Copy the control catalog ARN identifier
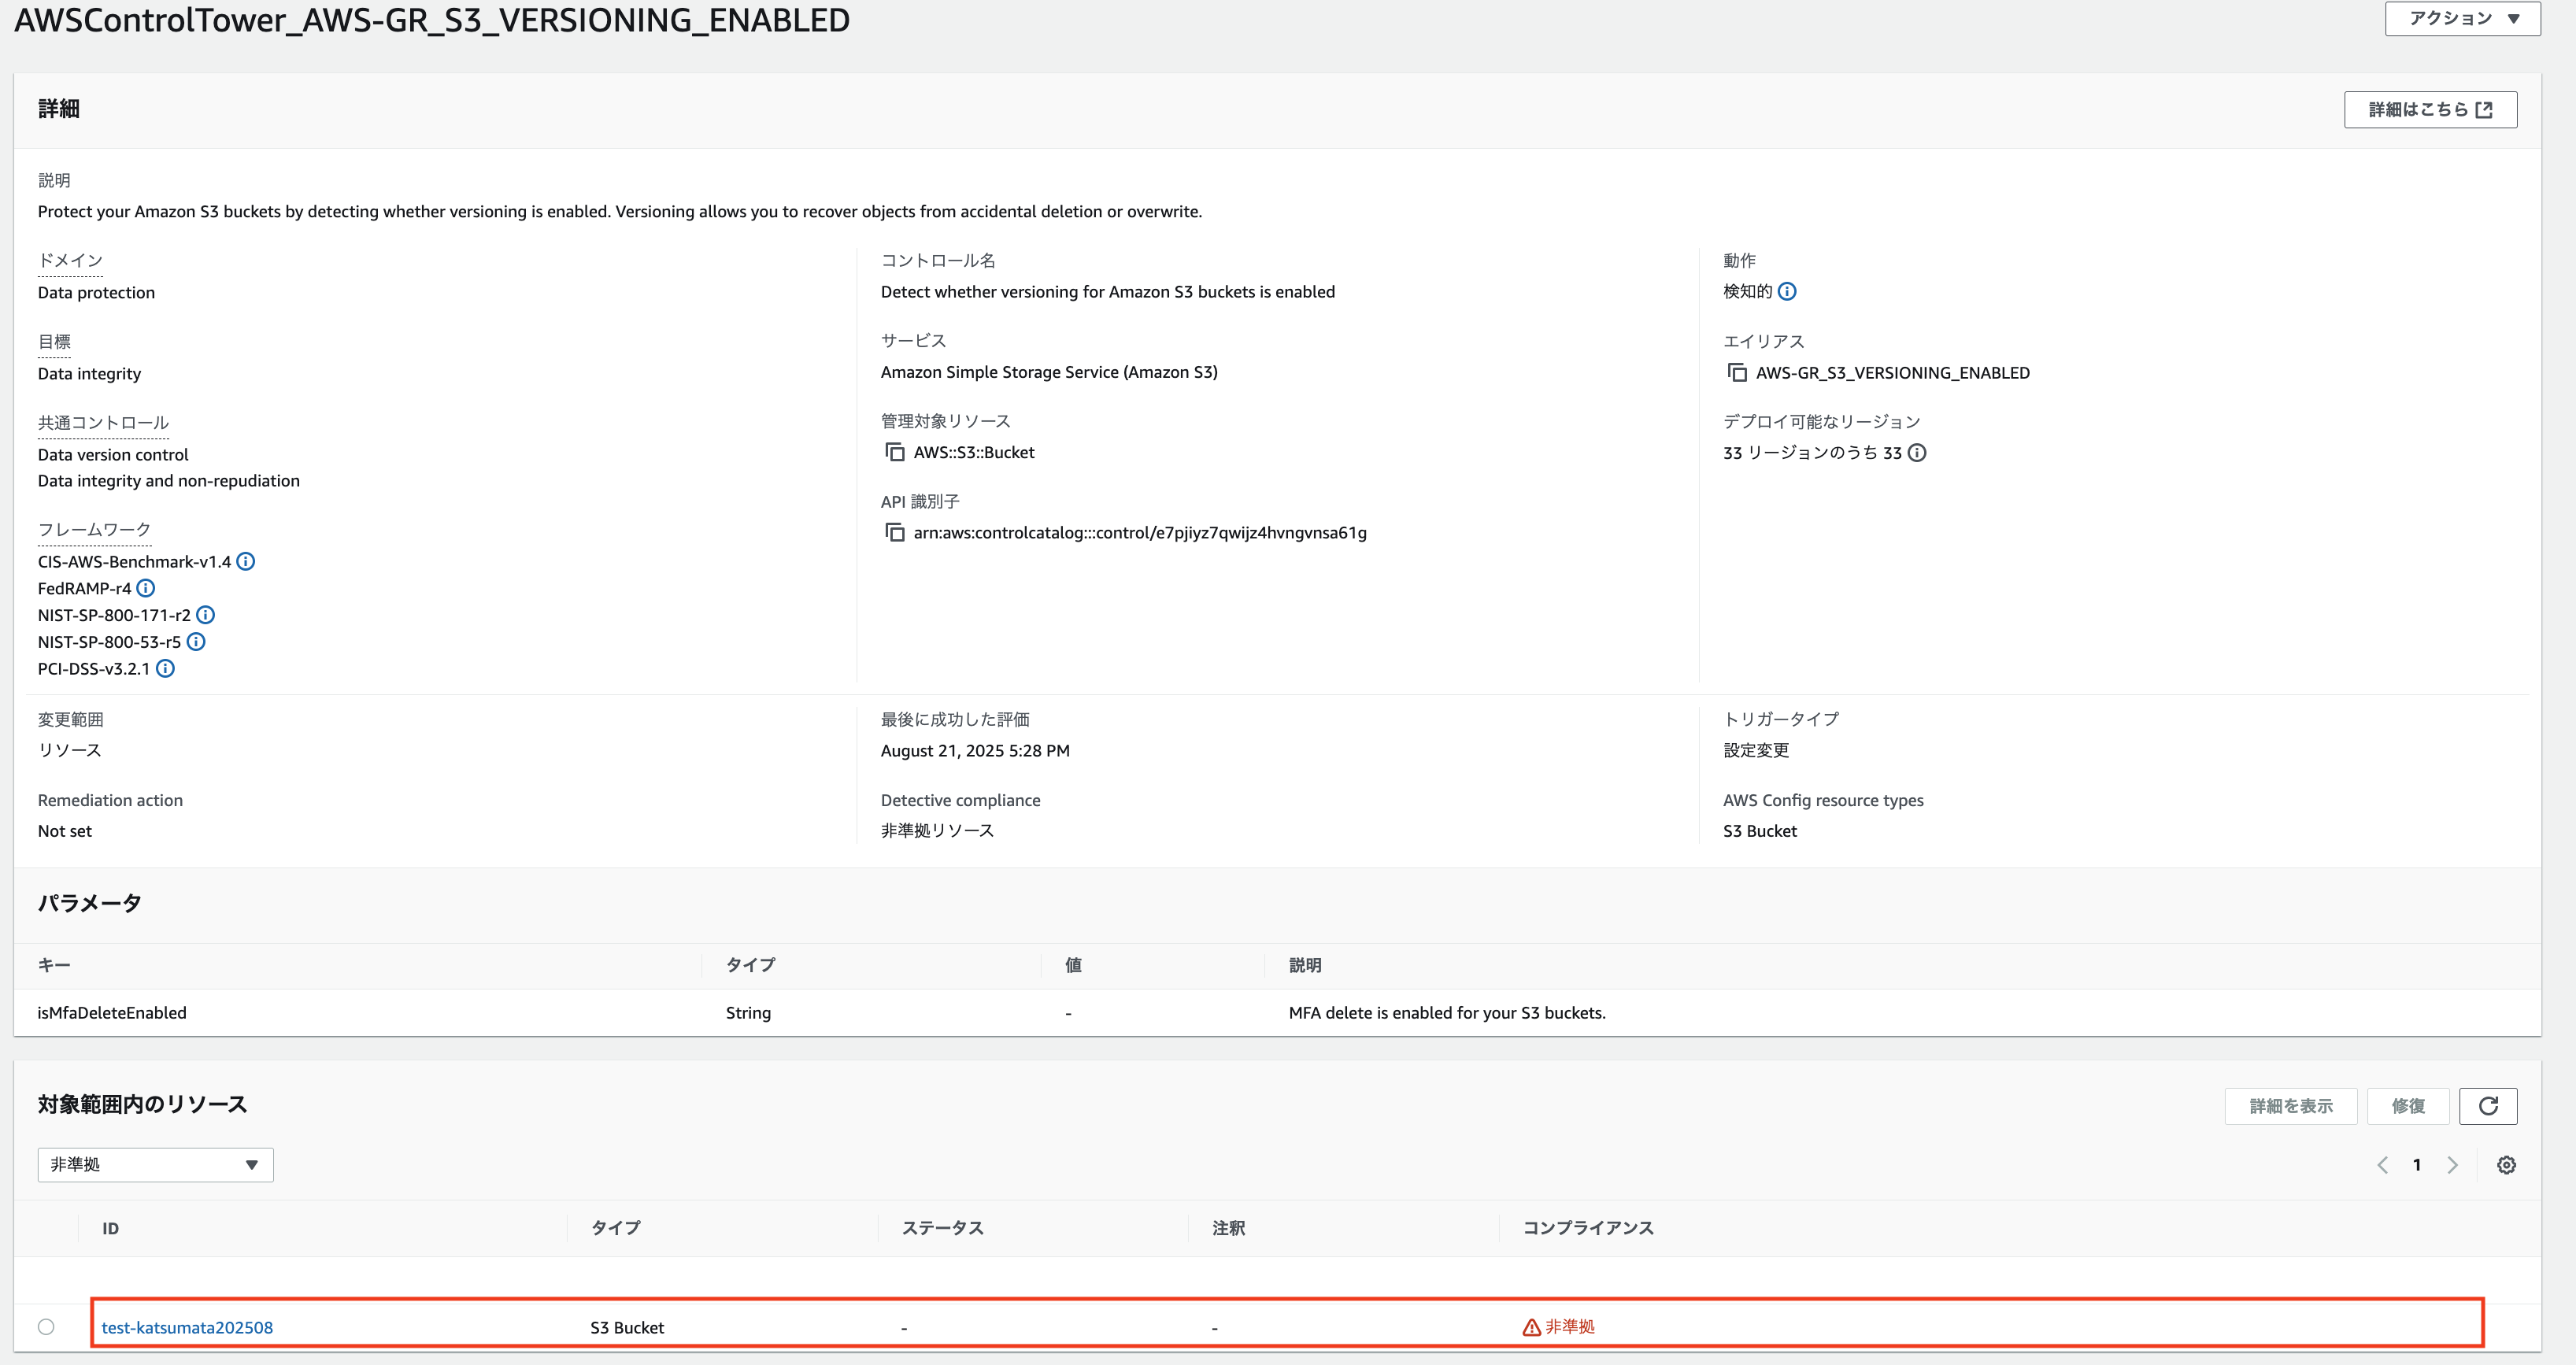 [x=895, y=532]
